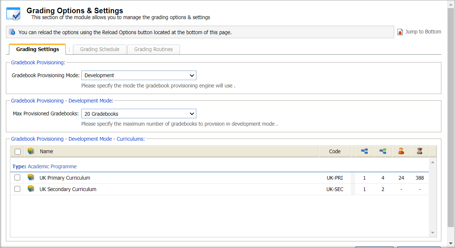
Task: Open the Gradebook Provisioning Mode dropdown
Action: 139,75
